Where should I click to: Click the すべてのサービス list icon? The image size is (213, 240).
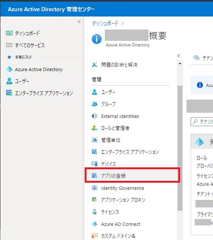(9, 45)
